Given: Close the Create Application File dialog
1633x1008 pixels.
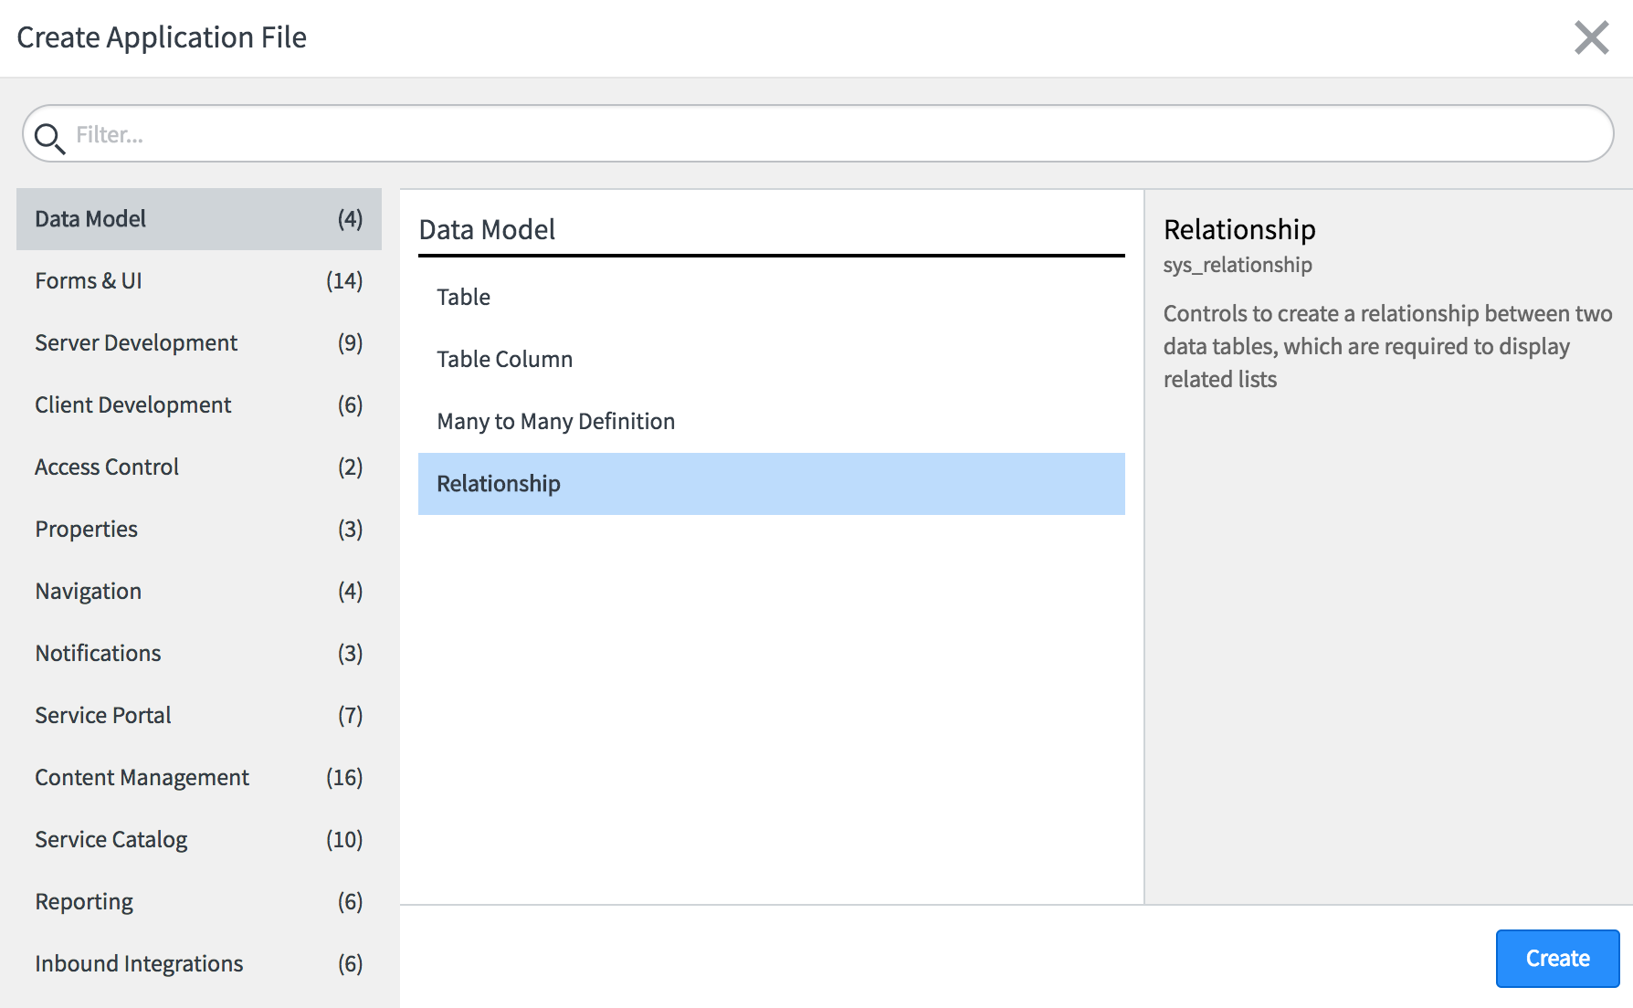Looking at the screenshot, I should (x=1591, y=37).
